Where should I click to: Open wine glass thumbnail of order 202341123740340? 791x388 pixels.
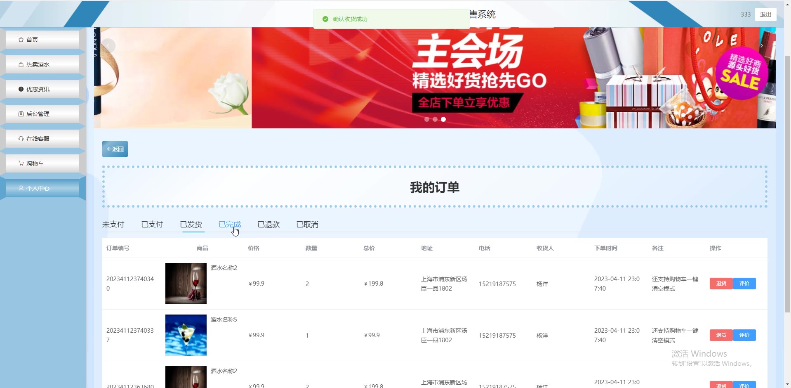coord(186,284)
